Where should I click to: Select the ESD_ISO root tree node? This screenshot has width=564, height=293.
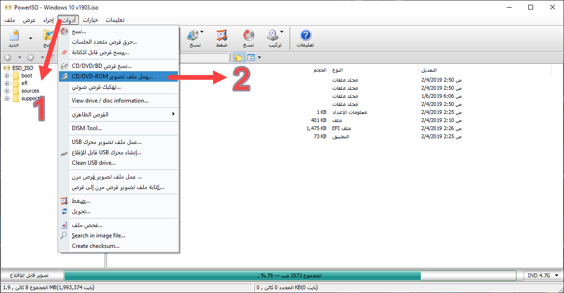[x=23, y=68]
